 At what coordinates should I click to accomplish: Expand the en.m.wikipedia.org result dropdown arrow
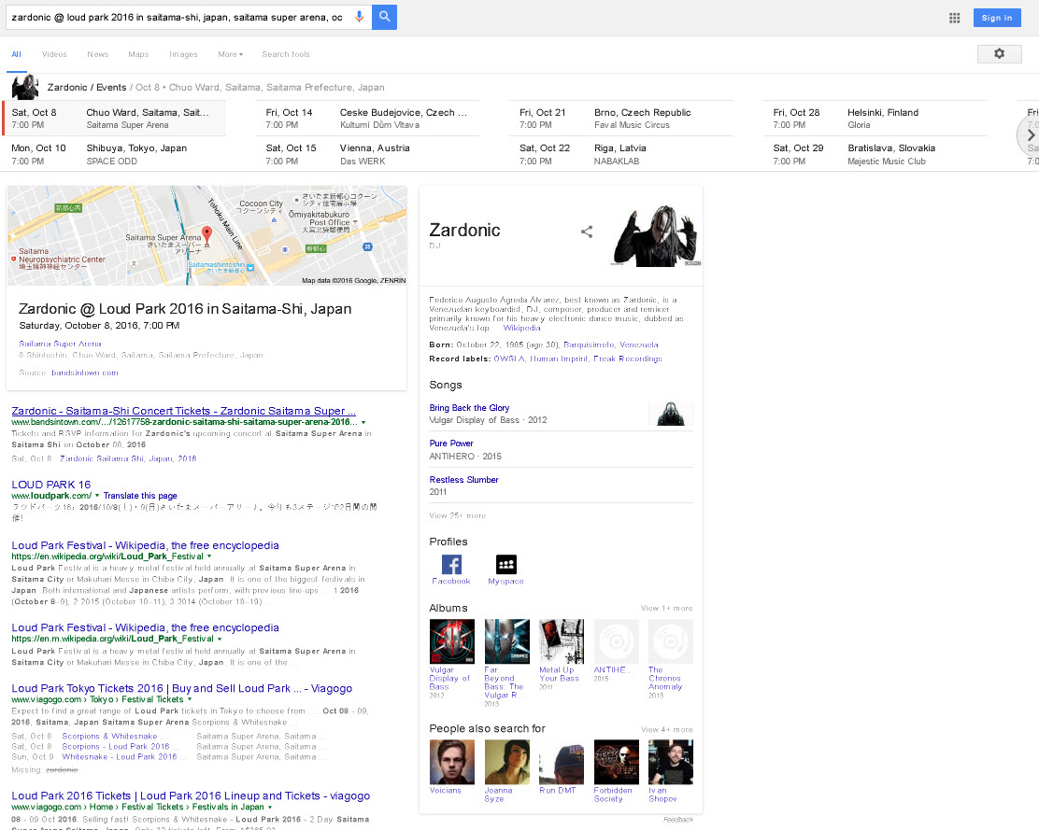point(220,640)
